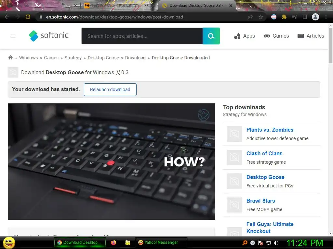
Task: Open Apps section in header
Action: coord(245,36)
